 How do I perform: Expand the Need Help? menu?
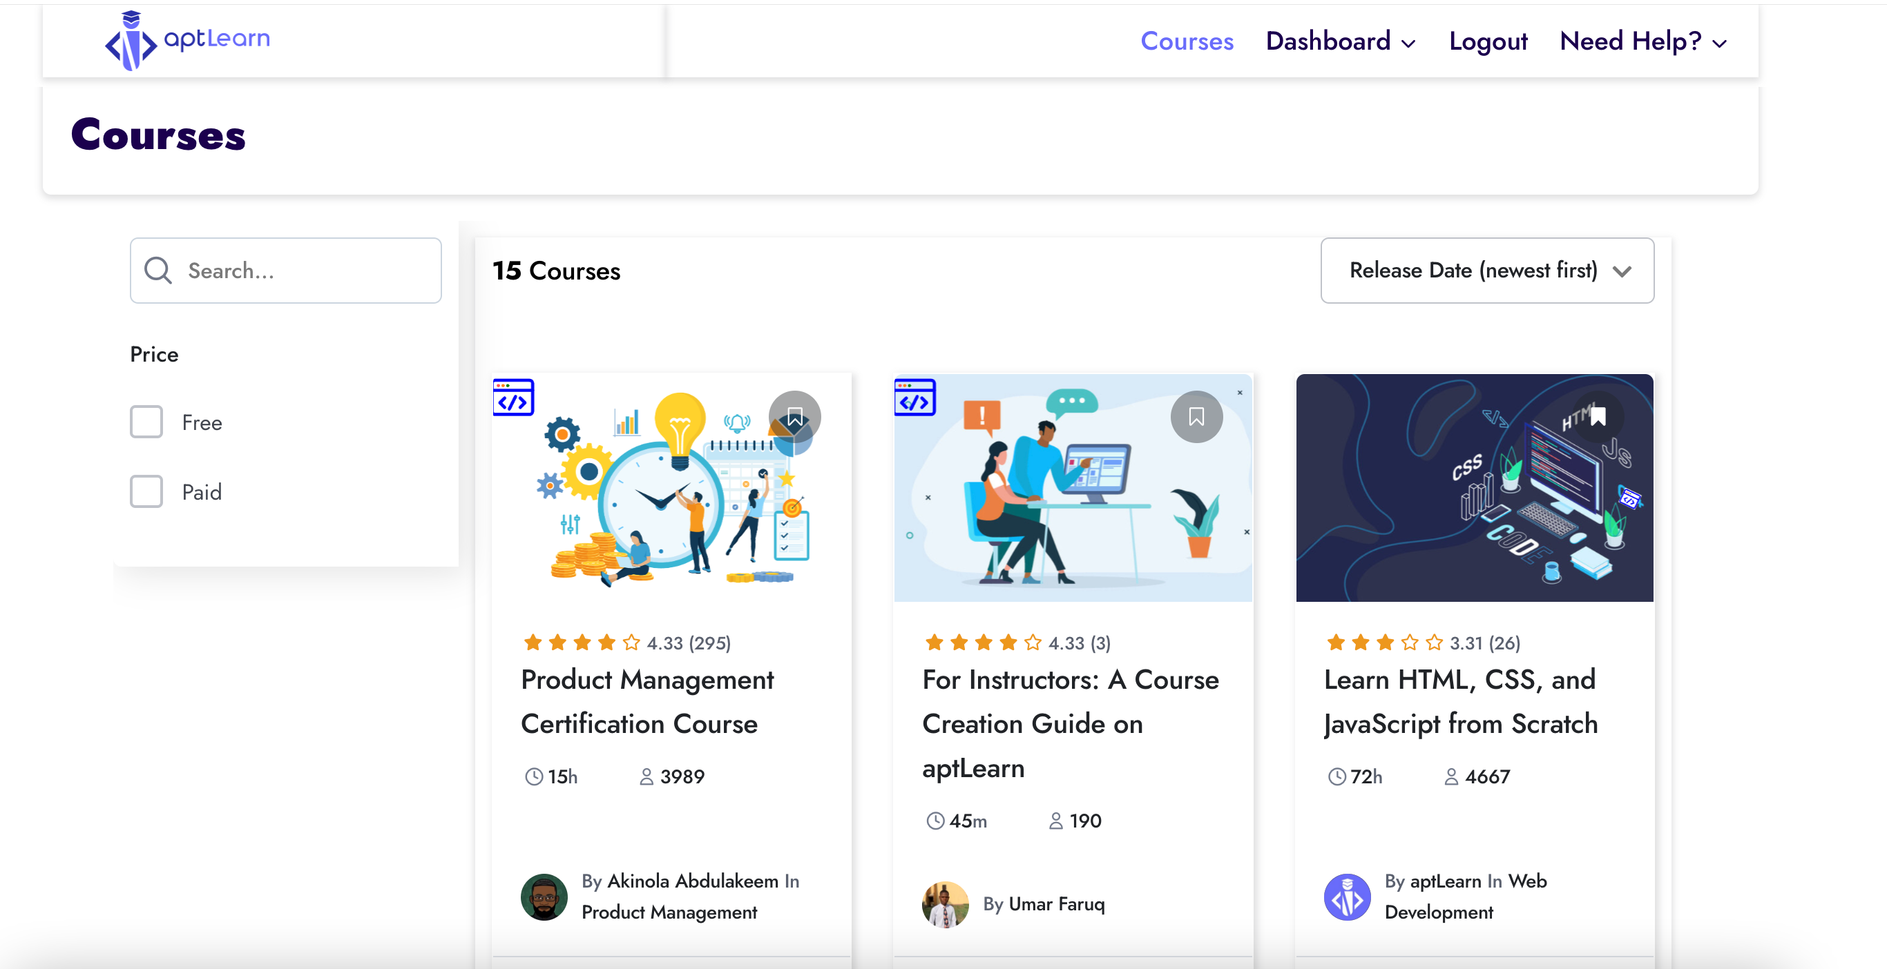(1643, 41)
